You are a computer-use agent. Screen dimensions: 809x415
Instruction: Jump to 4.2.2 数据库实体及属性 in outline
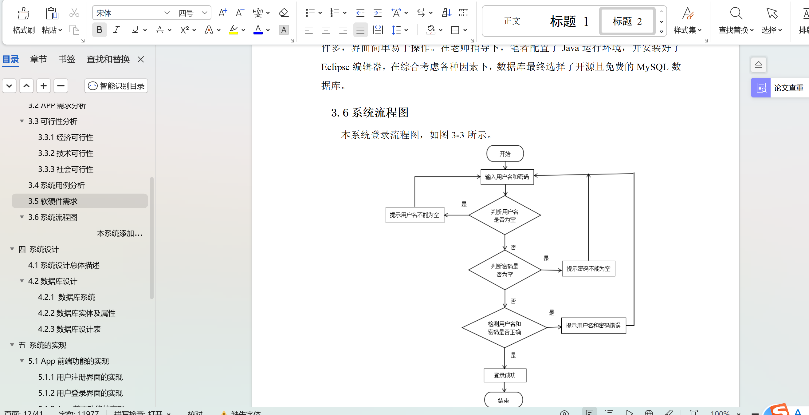pyautogui.click(x=77, y=313)
